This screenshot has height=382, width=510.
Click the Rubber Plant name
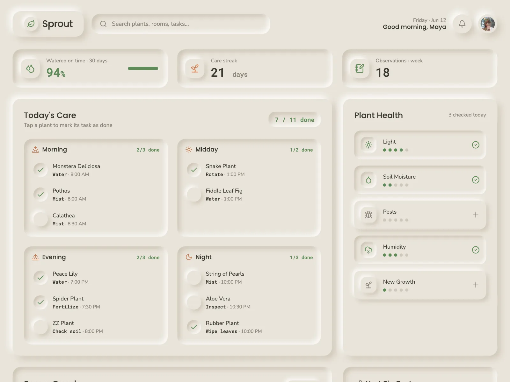(x=222, y=323)
